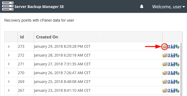Screen dimensions: 187x96
Task: Click the Server Backup Manager SE title
Action: [x=39, y=7]
